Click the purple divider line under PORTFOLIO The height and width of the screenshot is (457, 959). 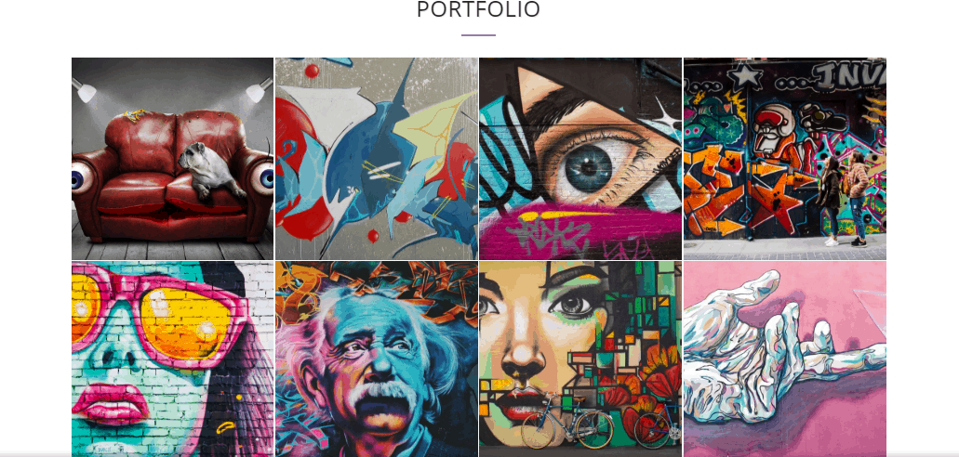pos(478,35)
